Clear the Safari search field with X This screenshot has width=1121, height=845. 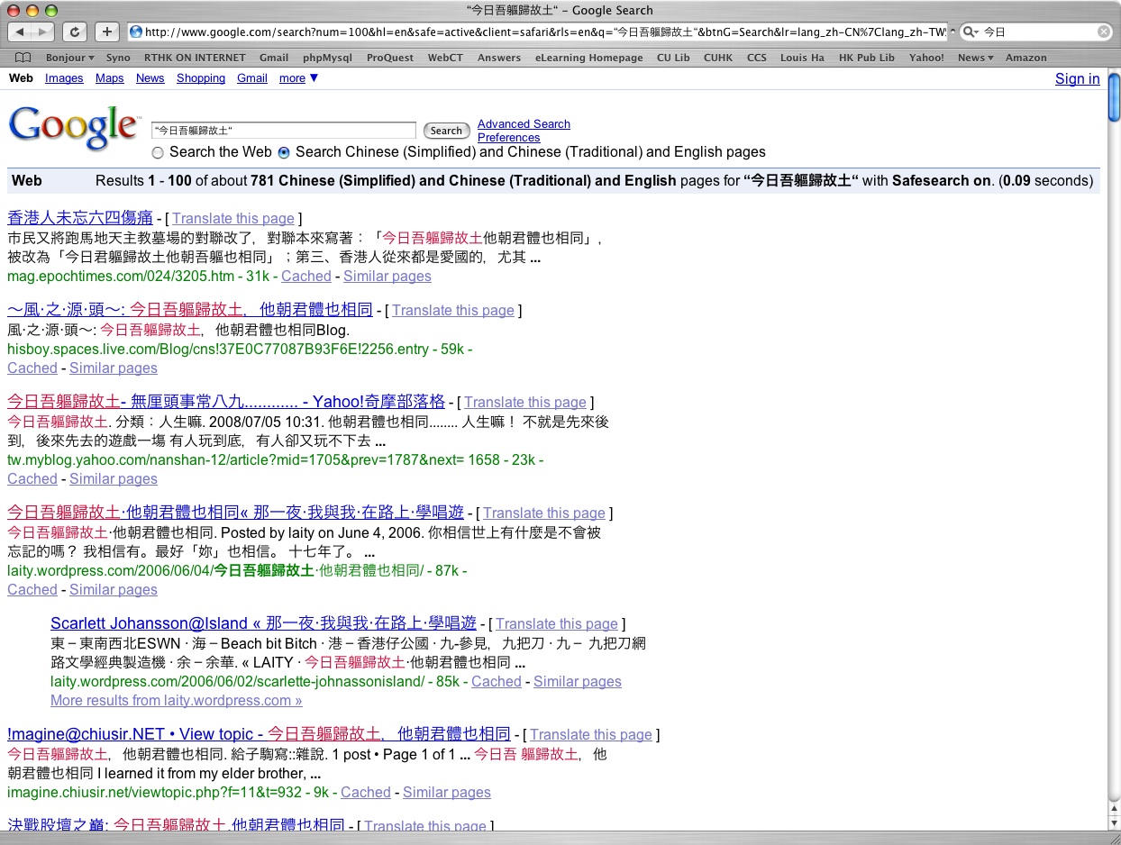pos(1104,32)
